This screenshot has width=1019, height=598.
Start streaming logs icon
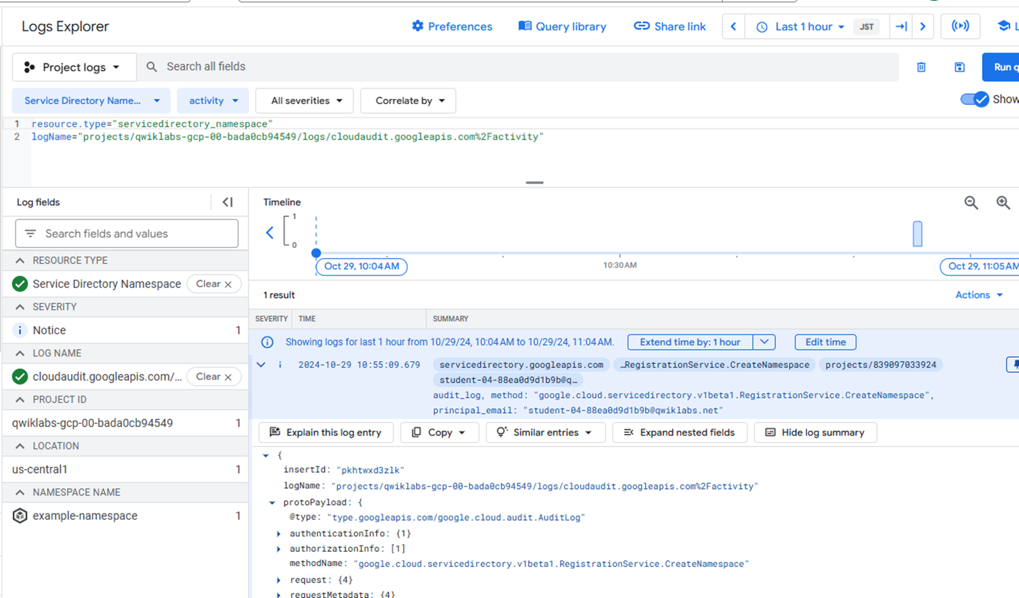pos(960,26)
